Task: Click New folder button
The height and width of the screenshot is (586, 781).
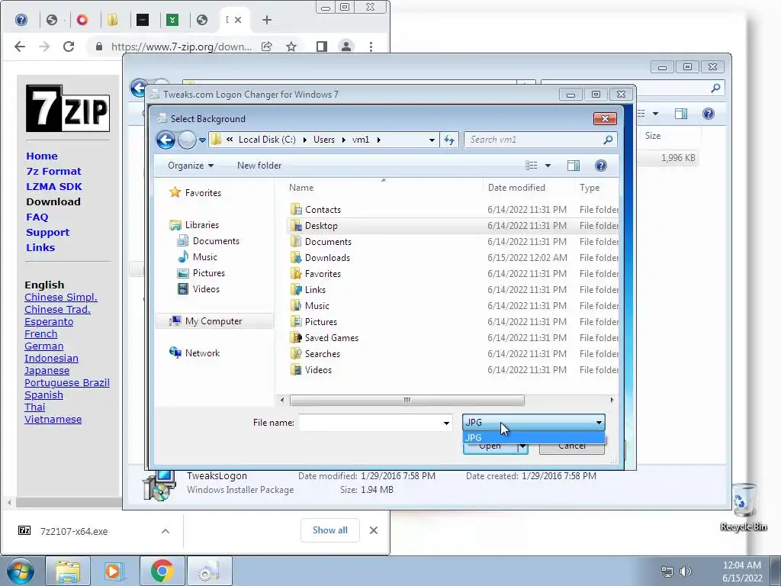Action: tap(259, 166)
